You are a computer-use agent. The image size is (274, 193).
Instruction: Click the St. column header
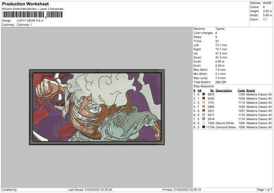click(212, 91)
